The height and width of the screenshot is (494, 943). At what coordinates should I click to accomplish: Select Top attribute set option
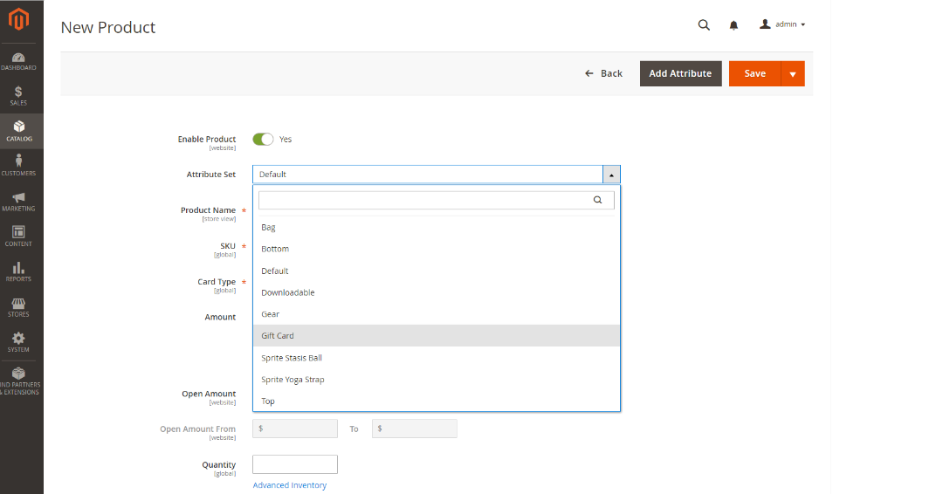tap(436, 401)
